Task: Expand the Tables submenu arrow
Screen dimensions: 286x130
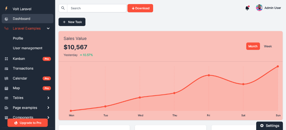Action: pyautogui.click(x=48, y=98)
